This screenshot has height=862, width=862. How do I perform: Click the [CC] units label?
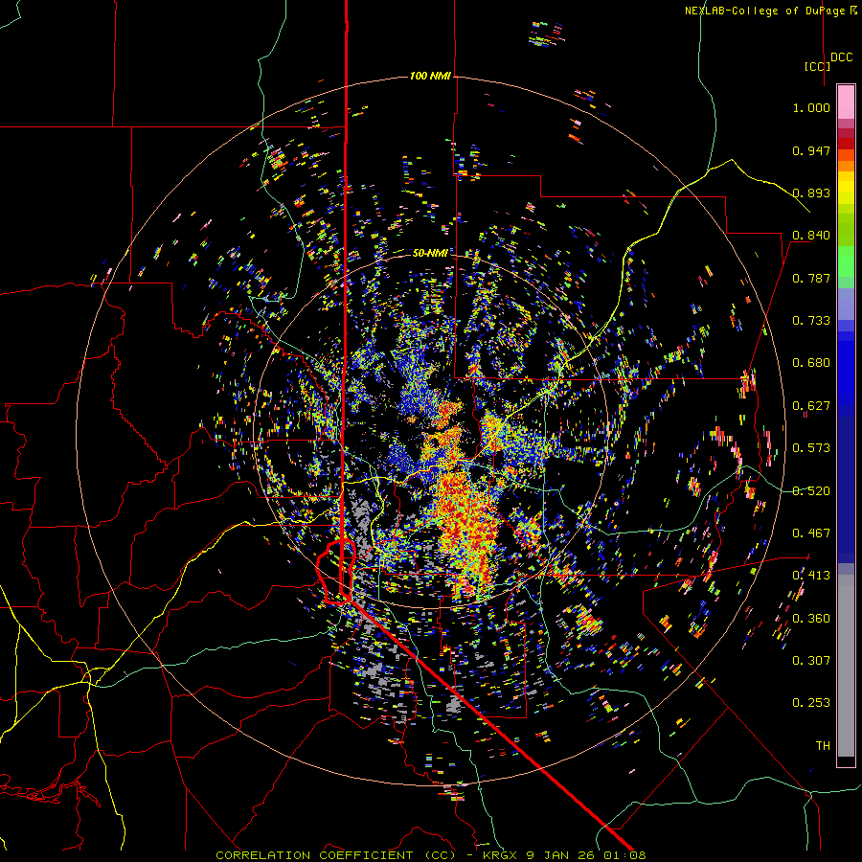pos(818,66)
